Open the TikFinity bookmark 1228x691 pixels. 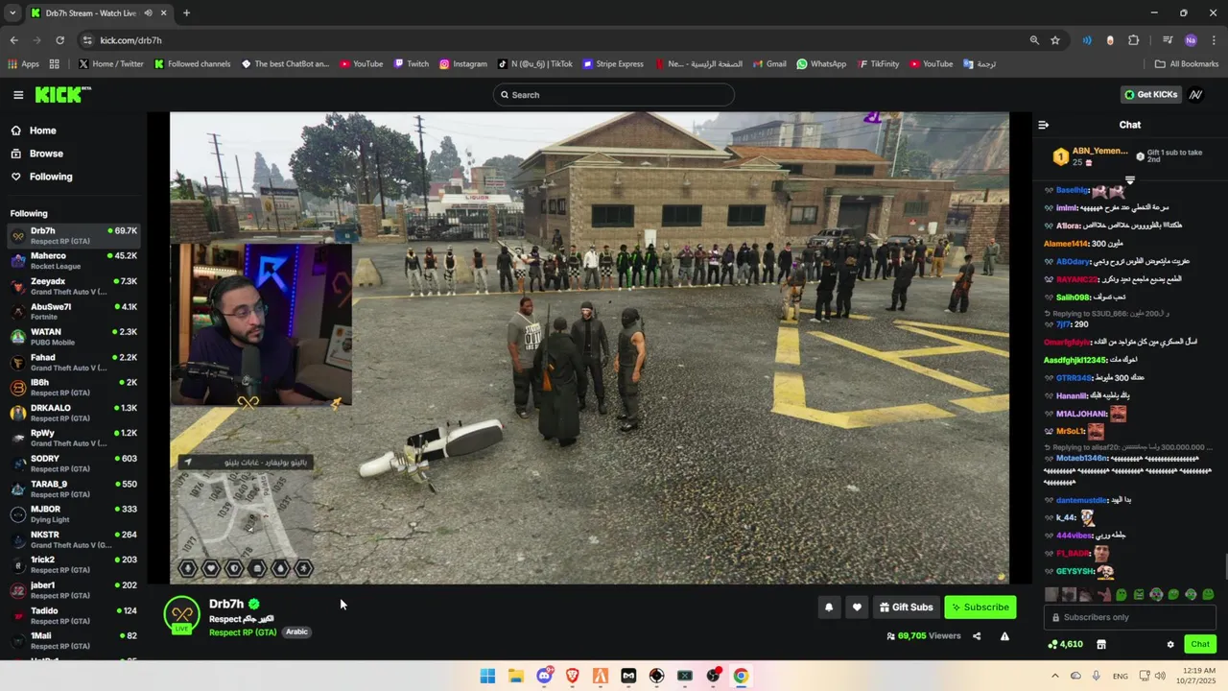coord(877,64)
